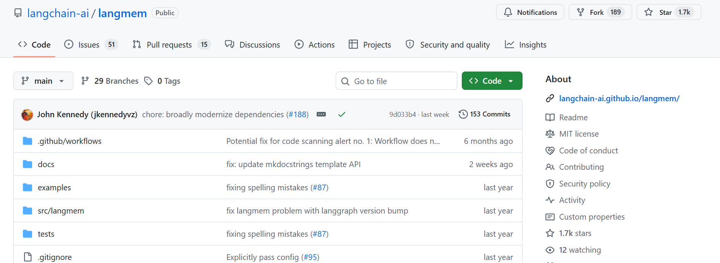Open pull request #188 link
720x263 pixels.
pos(298,115)
